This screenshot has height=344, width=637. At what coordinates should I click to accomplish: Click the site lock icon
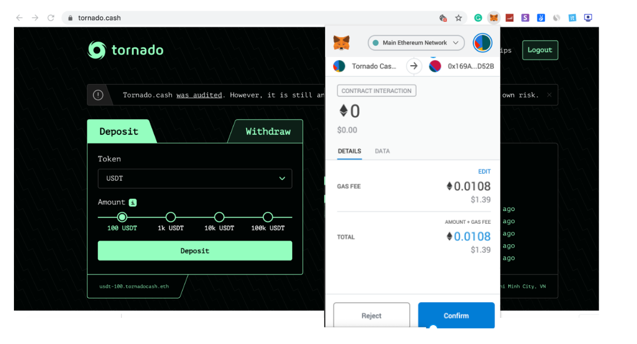pyautogui.click(x=70, y=18)
